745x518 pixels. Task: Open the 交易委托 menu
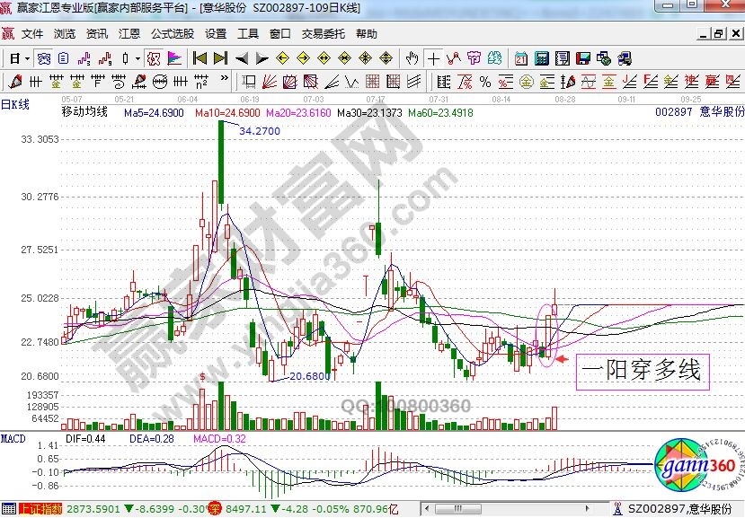[x=323, y=34]
